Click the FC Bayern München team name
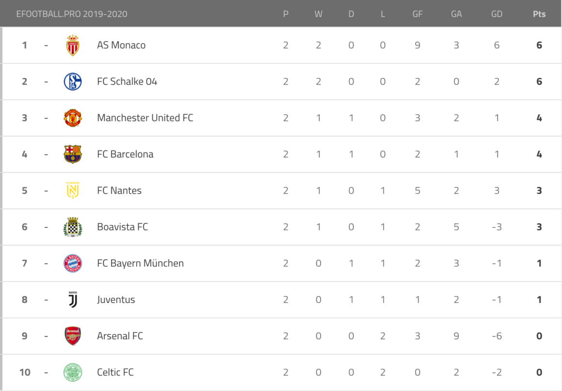Viewport: 562px width, 391px height. pos(140,263)
